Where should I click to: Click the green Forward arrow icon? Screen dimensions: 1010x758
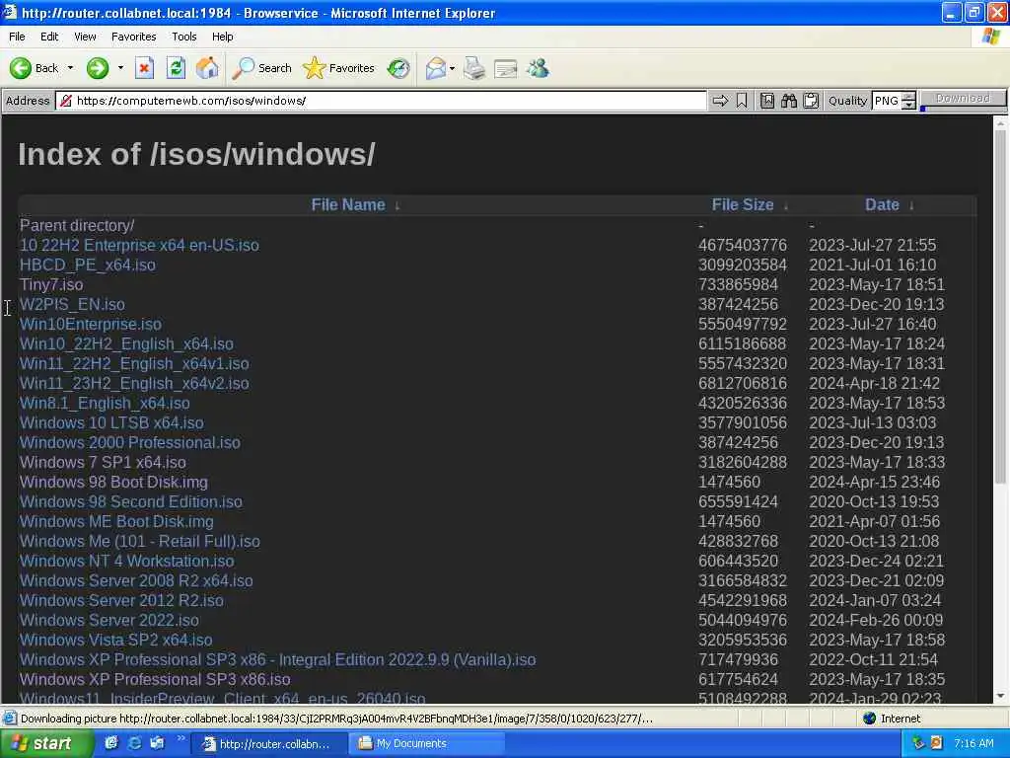coord(98,68)
